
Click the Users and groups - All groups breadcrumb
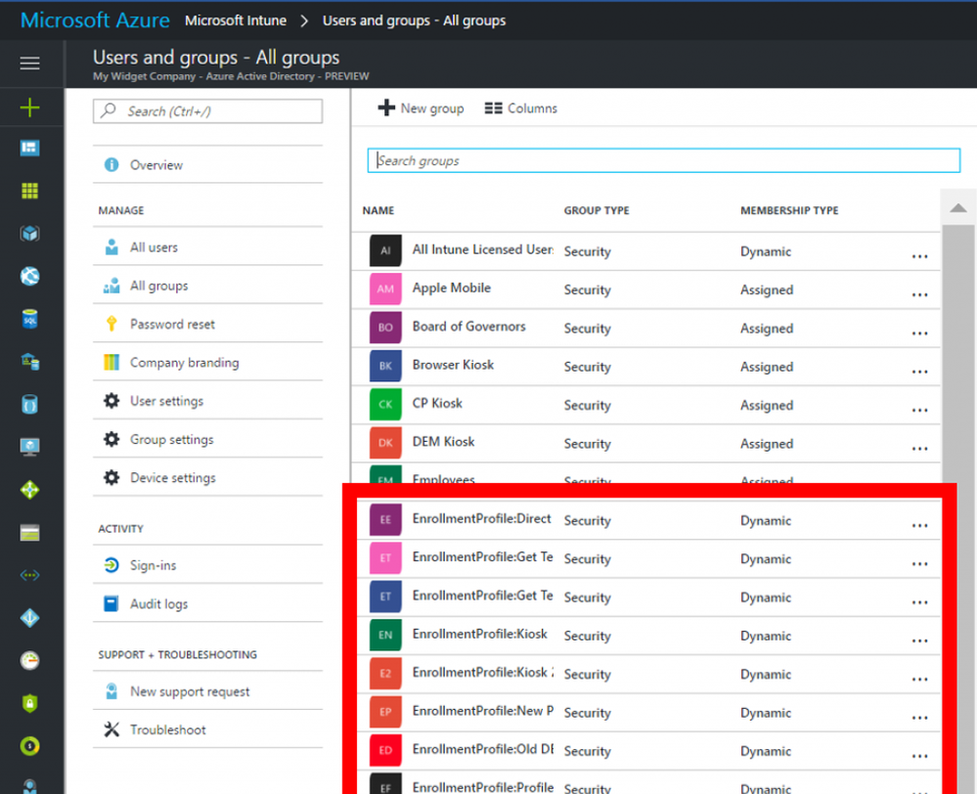pyautogui.click(x=414, y=21)
